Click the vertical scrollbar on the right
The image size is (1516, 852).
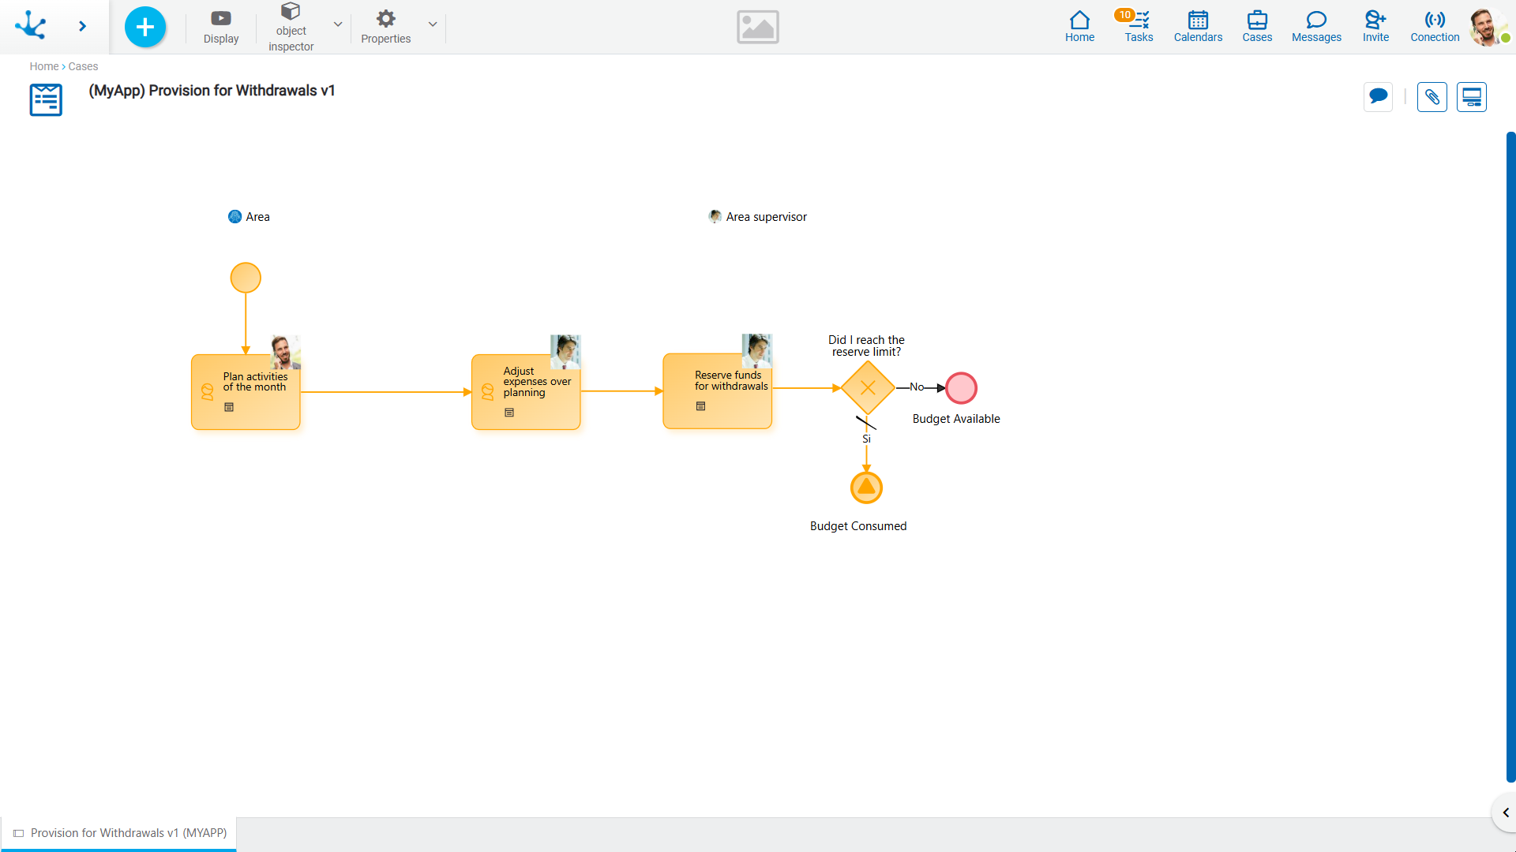1510,458
